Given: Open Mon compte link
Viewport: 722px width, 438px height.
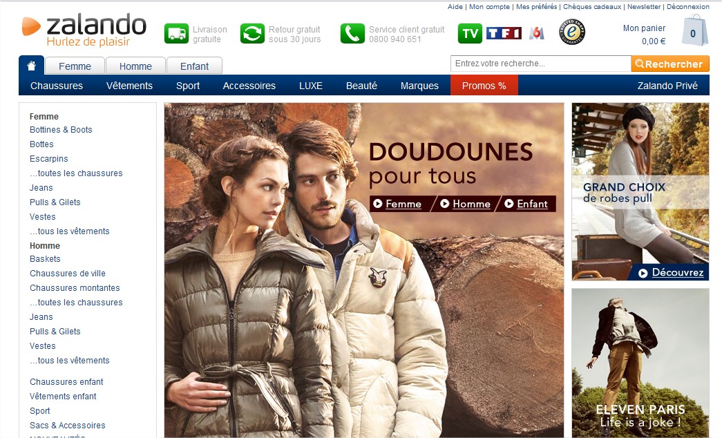Looking at the screenshot, I should 489,6.
